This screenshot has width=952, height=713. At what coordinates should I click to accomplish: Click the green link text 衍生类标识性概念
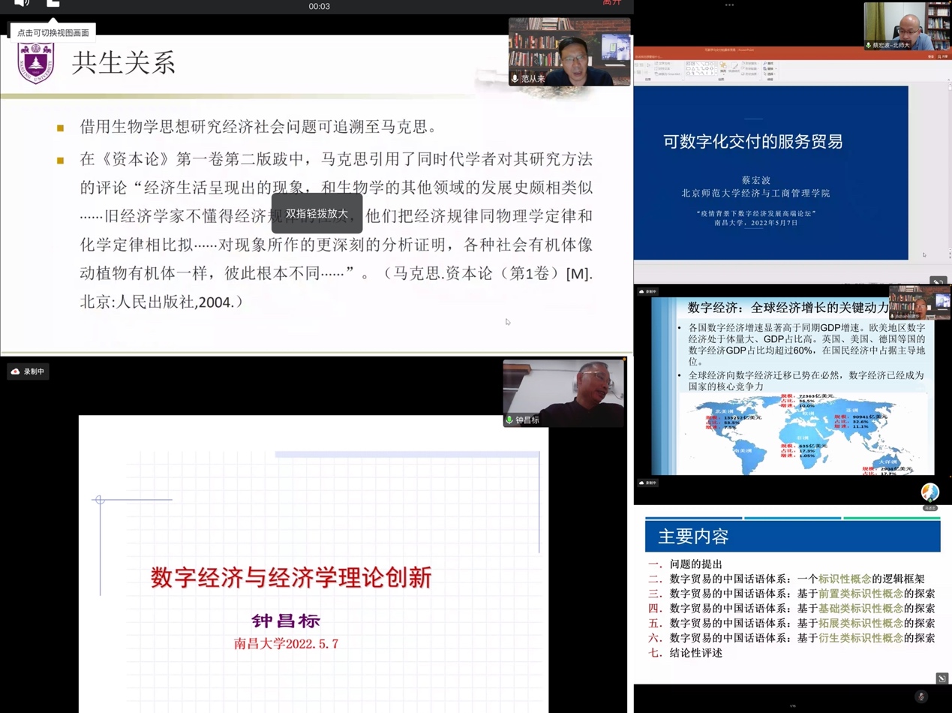click(x=860, y=638)
